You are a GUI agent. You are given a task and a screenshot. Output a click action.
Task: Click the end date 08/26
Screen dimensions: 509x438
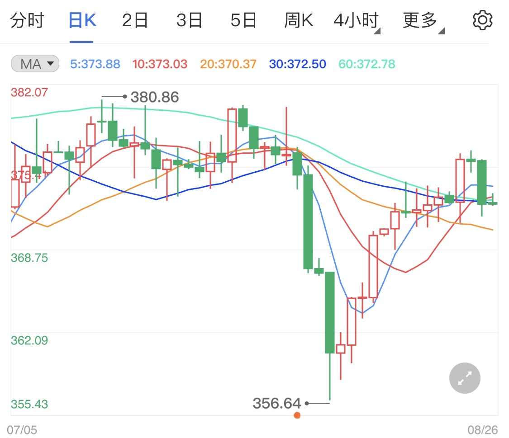[482, 430]
